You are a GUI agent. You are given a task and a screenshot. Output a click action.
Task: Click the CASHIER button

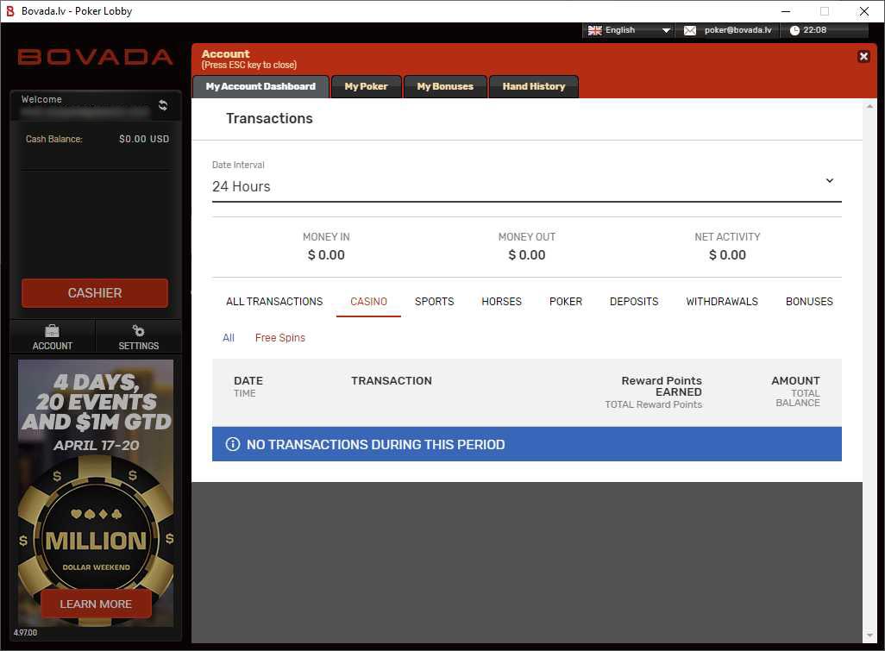[94, 292]
